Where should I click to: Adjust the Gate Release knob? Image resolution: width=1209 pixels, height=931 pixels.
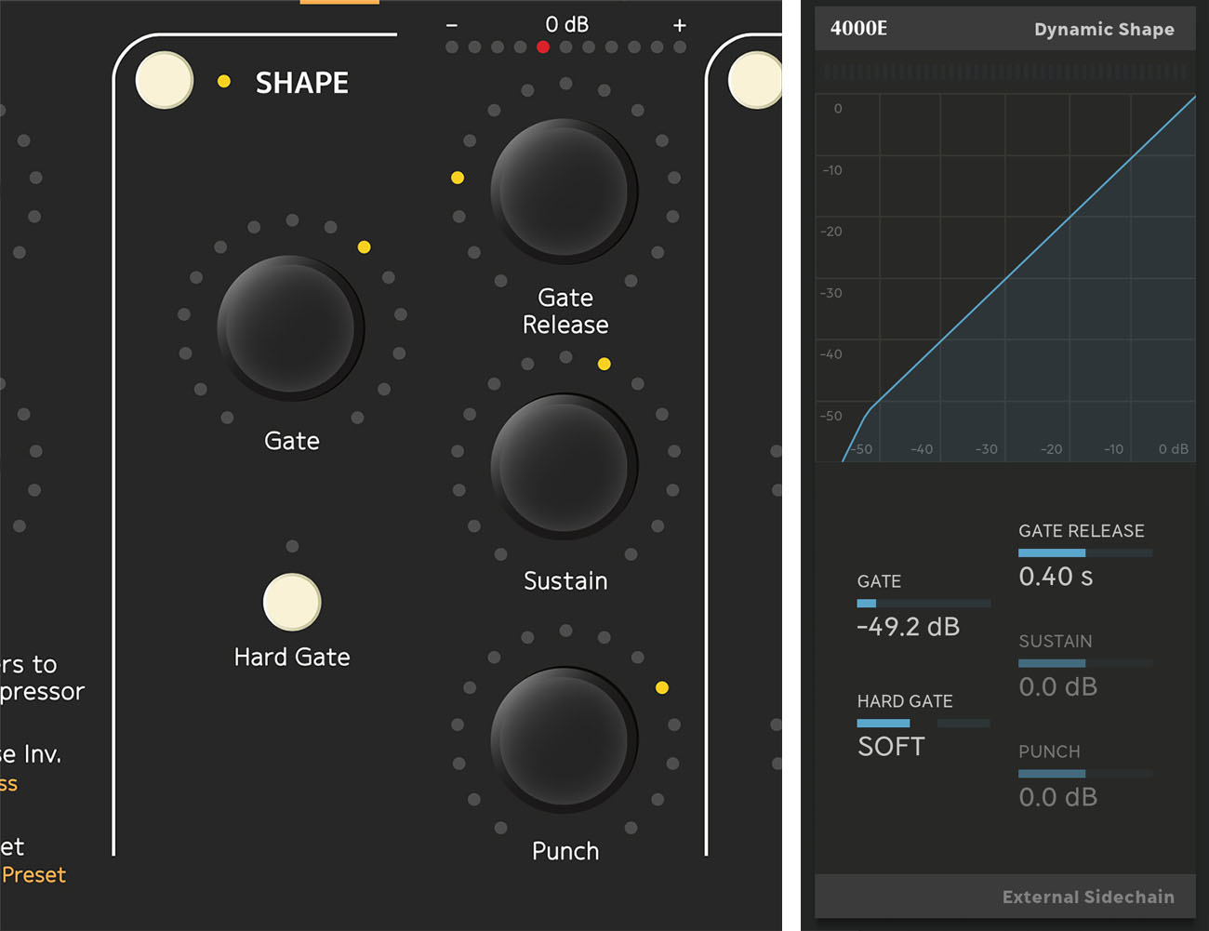[x=565, y=189]
